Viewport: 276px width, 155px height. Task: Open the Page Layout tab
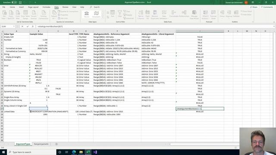(33, 7)
